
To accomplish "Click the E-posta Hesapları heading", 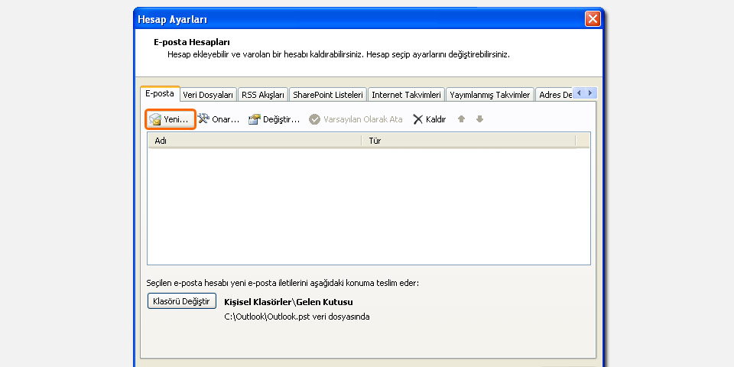I will (192, 43).
